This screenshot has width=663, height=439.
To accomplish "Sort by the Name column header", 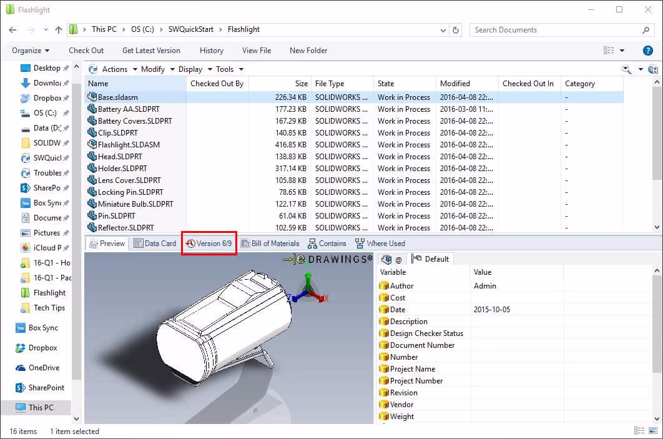I will (135, 83).
